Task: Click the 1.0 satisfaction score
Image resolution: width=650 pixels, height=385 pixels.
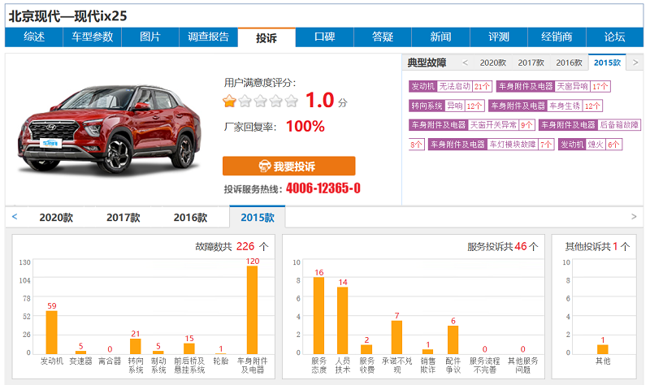Action: click(x=319, y=100)
